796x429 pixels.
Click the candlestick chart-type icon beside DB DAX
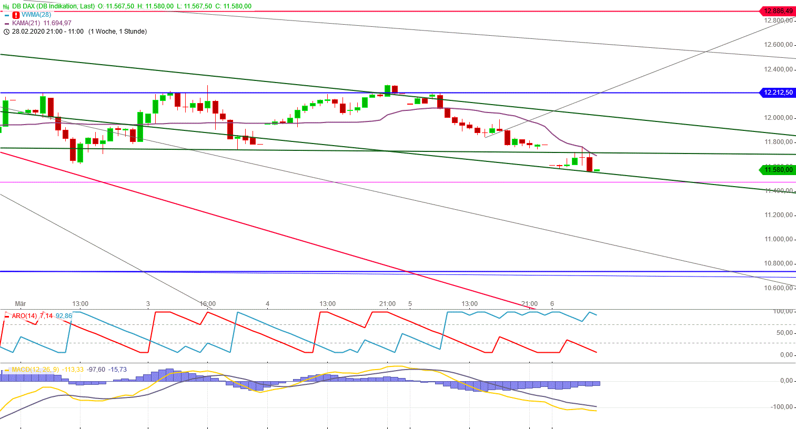[x=6, y=6]
